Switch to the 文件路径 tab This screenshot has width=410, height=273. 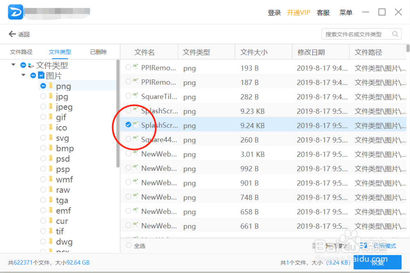[21, 52]
